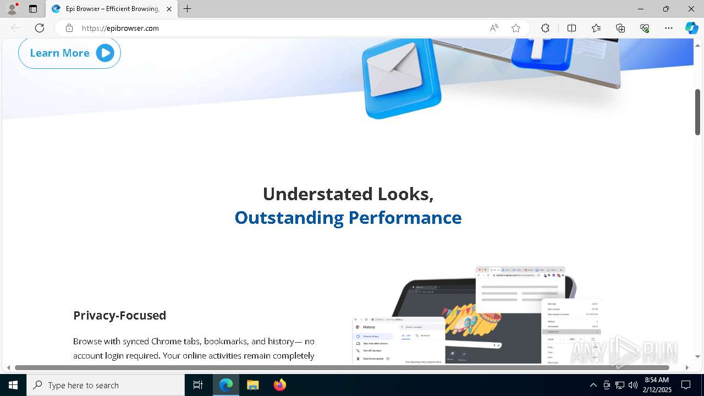Click the play arrow icon in Learn More
This screenshot has height=396, width=704.
(x=105, y=53)
